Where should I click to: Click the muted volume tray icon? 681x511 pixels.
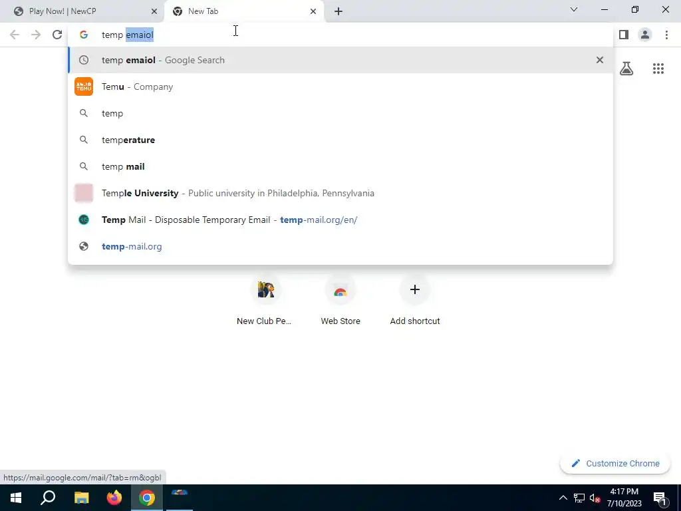595,498
